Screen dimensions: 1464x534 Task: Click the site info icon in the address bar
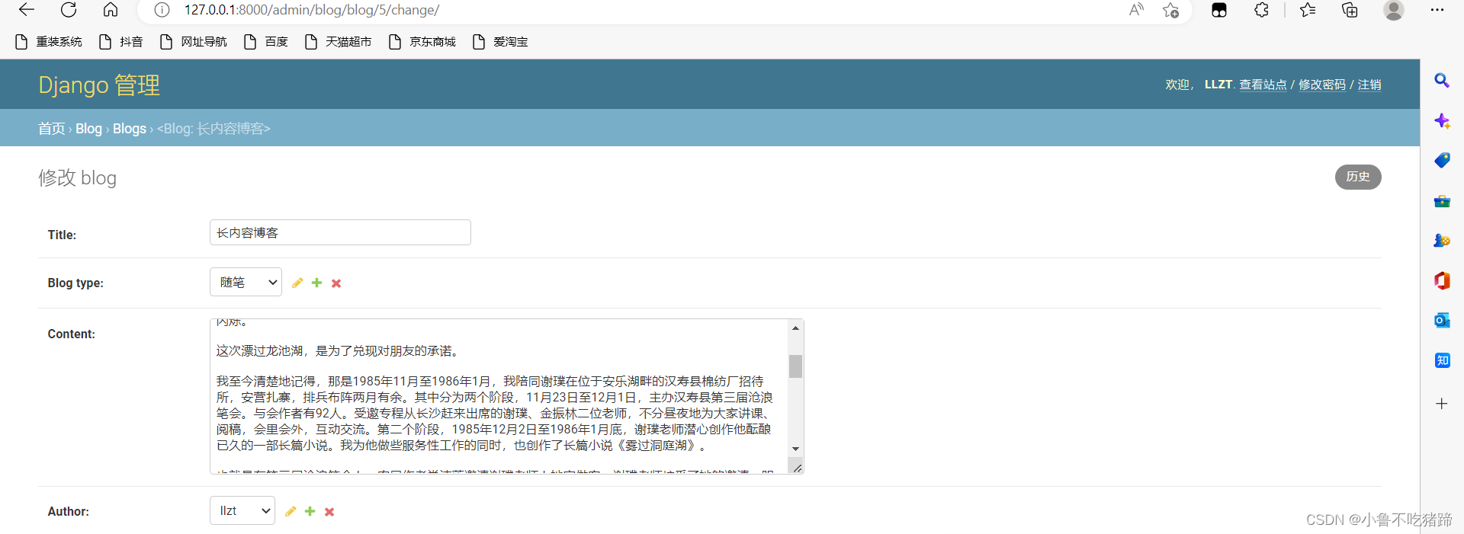(162, 10)
